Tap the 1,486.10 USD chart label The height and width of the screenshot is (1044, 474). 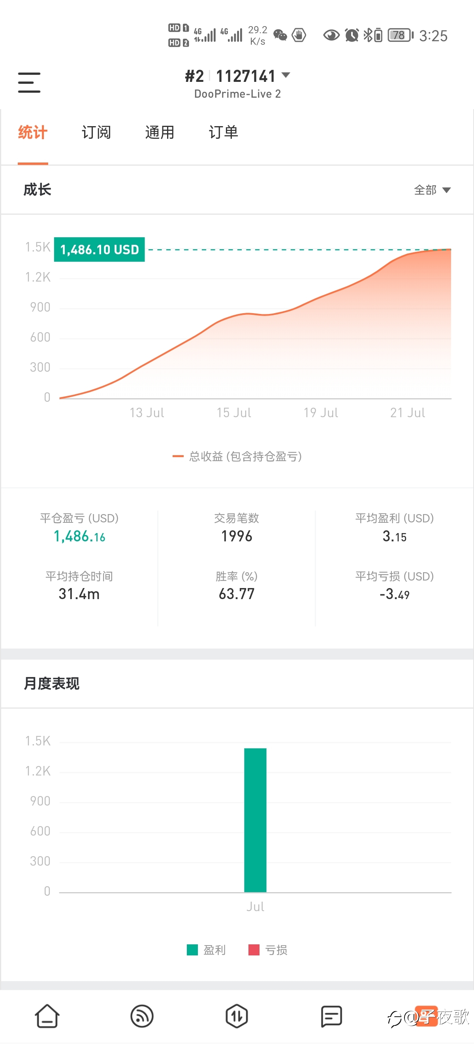(99, 249)
